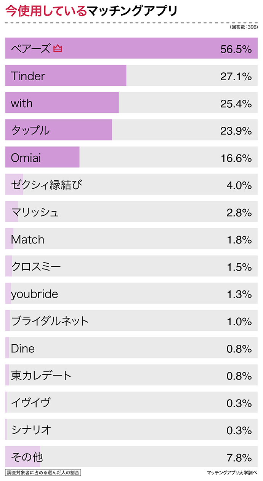This screenshot has height=481, width=263.
Task: Select the 東カレデート row label
Action: click(x=41, y=376)
